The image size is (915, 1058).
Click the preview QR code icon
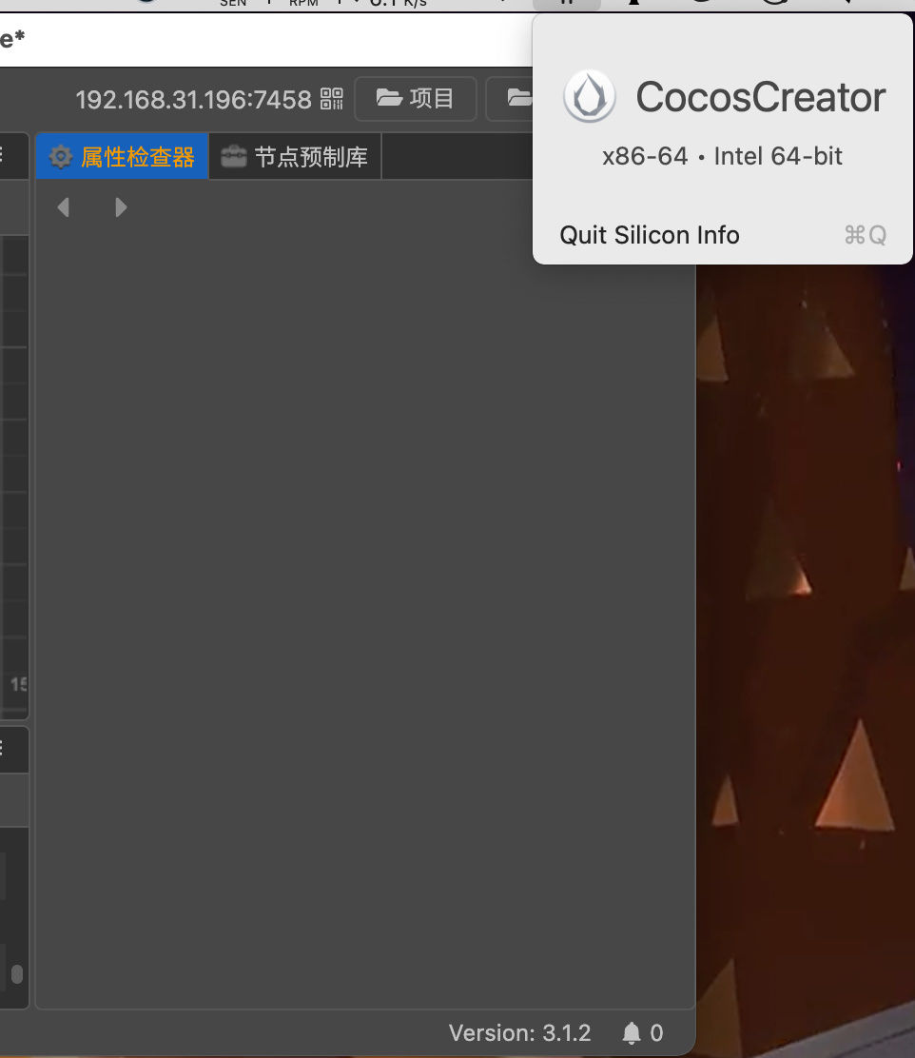pyautogui.click(x=331, y=98)
